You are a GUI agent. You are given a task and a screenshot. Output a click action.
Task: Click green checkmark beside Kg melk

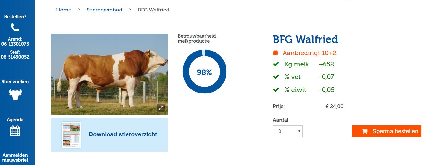[x=276, y=64]
